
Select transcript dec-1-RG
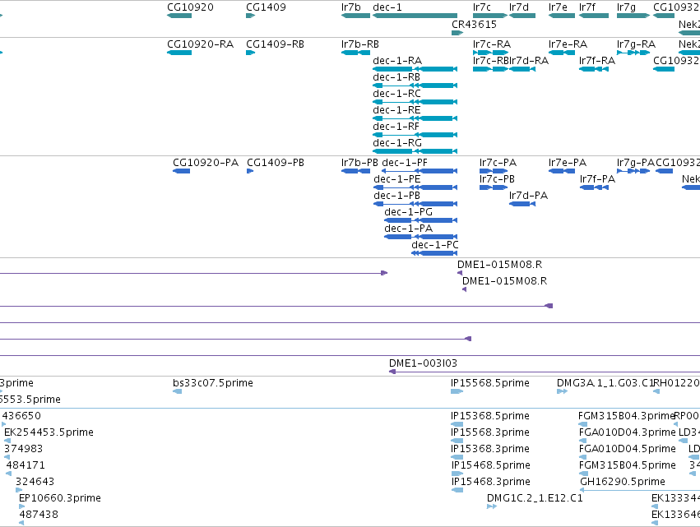coord(415,151)
